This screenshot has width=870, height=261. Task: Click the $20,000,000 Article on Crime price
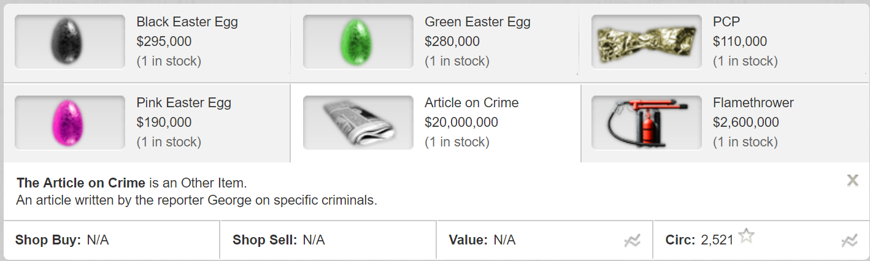tap(461, 123)
